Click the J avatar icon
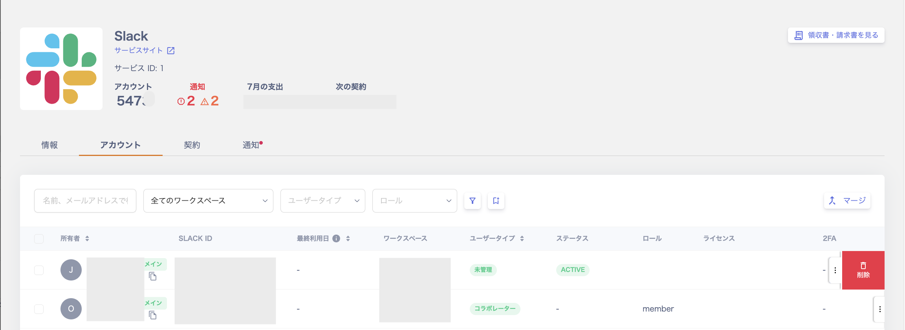This screenshot has width=905, height=330. (x=71, y=270)
